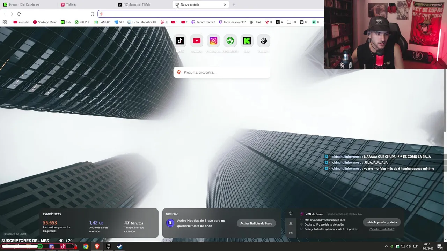Click the bookmark this page icon

click(92, 14)
